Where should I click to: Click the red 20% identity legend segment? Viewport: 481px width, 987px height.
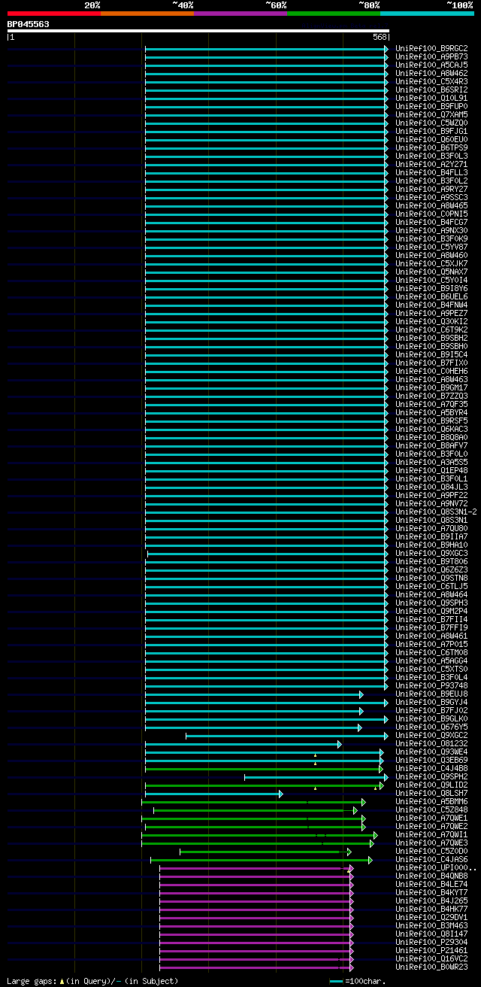click(x=54, y=14)
